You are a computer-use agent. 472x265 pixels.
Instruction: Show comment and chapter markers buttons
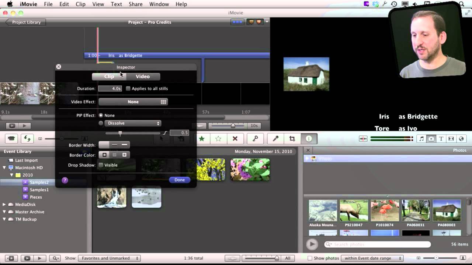pos(255,22)
